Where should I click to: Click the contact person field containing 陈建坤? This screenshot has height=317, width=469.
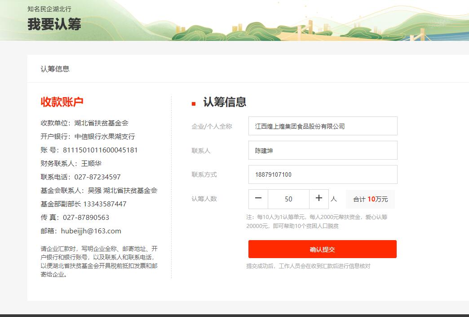tap(323, 151)
